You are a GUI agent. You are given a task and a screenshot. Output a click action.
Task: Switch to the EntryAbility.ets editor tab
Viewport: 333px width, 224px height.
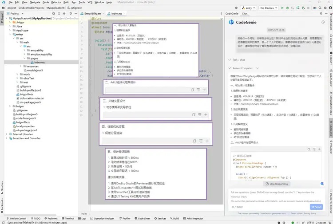point(91,14)
